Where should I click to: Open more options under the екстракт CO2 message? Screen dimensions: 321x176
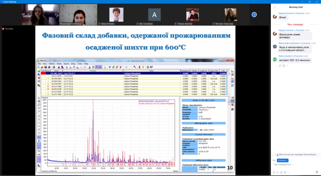pyautogui.click(x=287, y=66)
